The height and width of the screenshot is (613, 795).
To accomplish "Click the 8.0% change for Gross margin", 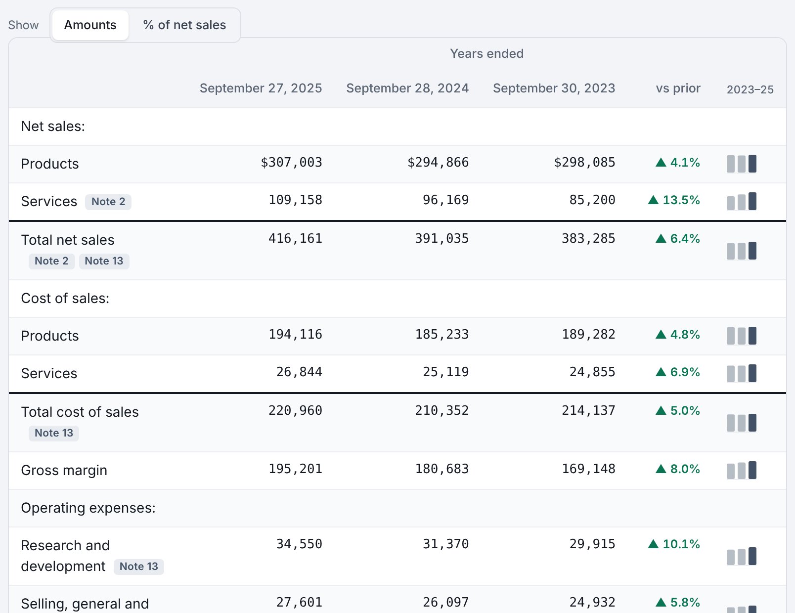I will click(x=677, y=469).
